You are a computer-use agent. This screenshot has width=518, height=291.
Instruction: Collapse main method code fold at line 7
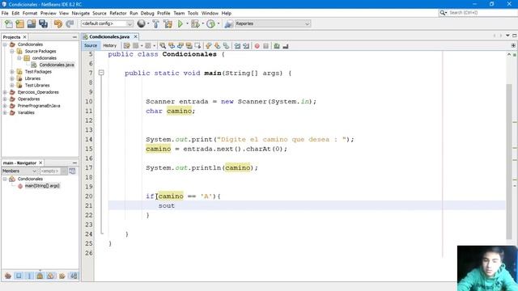tap(101, 73)
